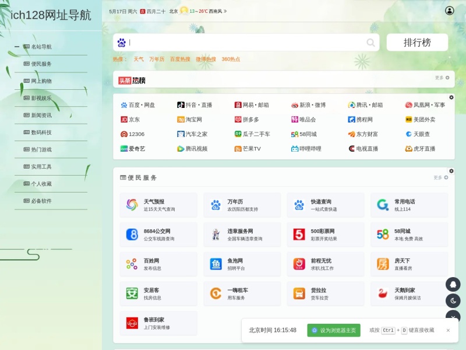This screenshot has height=350, width=466.
Task: Open the 美团外卖 link
Action: click(420, 120)
